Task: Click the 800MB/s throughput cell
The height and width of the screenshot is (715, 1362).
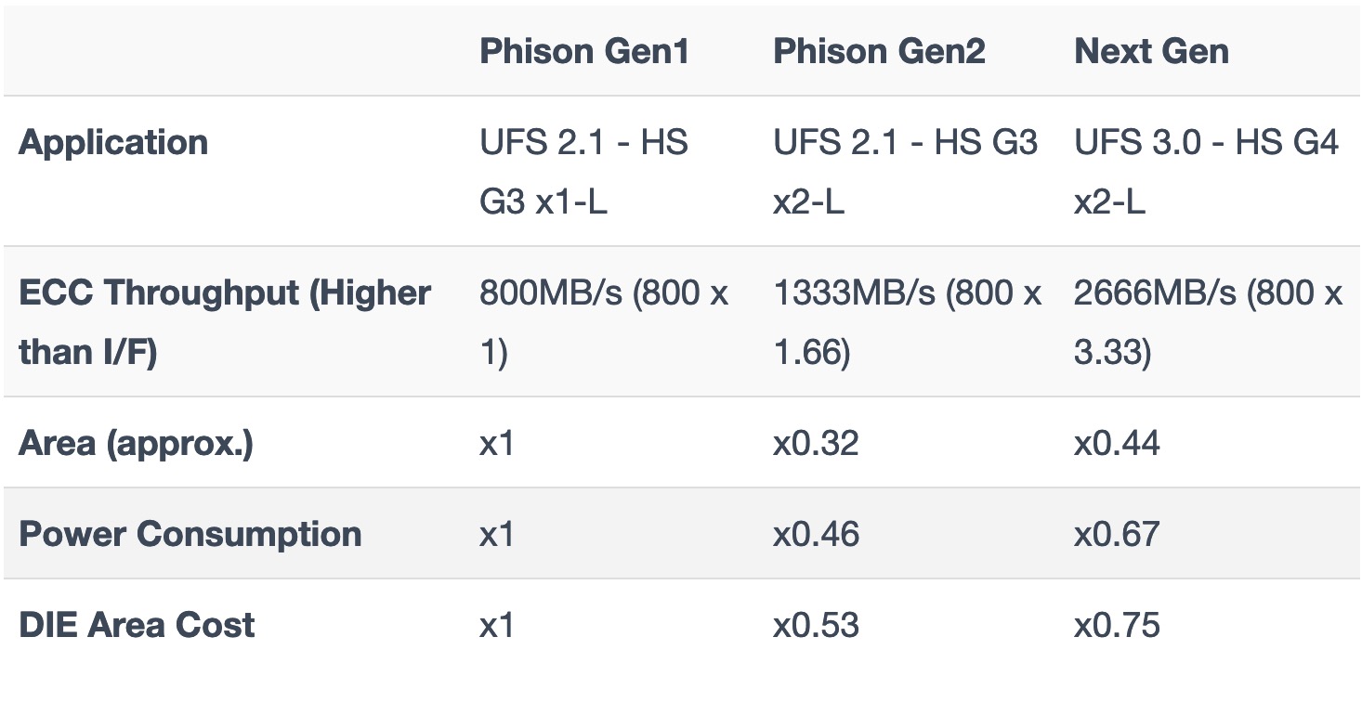Action: 604,322
